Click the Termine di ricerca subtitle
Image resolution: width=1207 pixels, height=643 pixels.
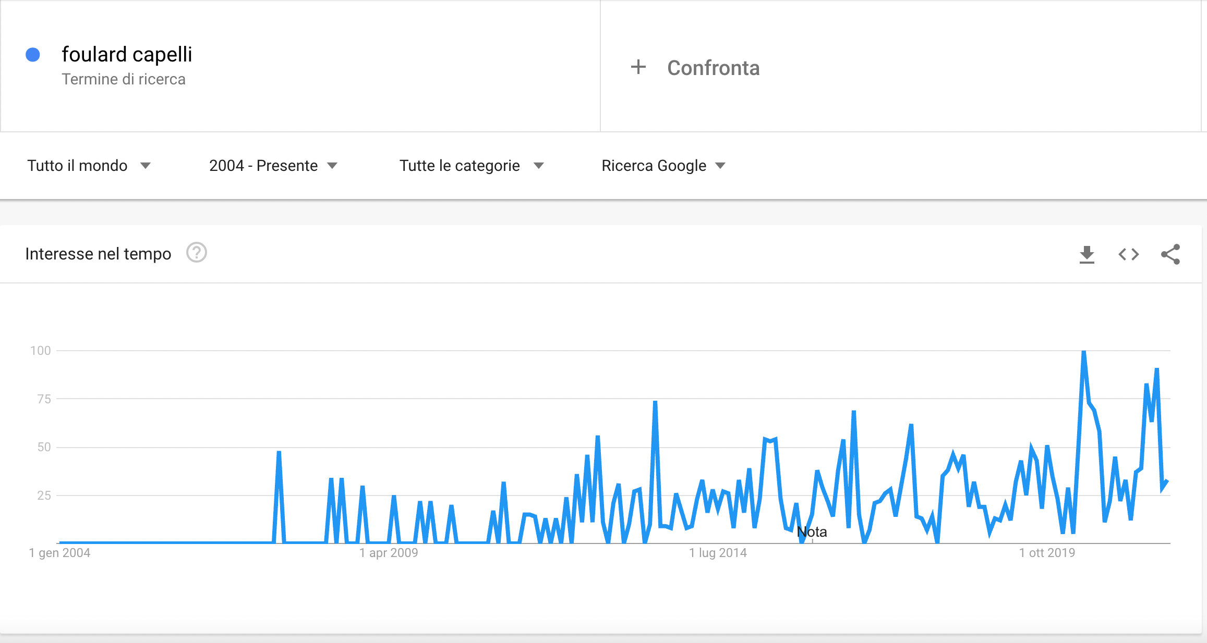[124, 79]
